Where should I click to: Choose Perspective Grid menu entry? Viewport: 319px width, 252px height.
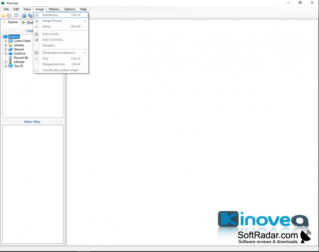click(x=61, y=64)
